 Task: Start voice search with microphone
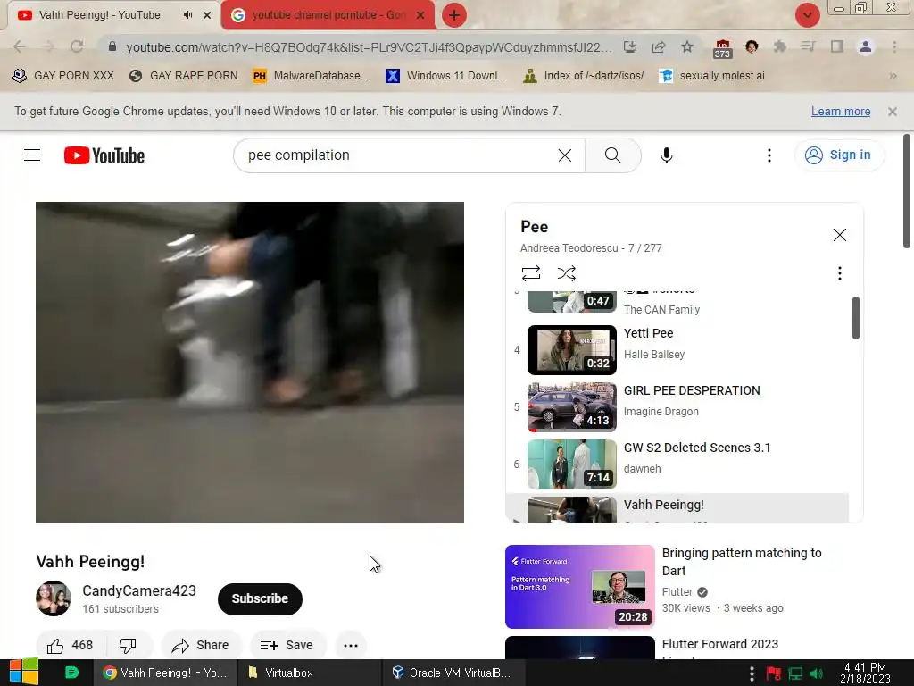click(x=666, y=155)
